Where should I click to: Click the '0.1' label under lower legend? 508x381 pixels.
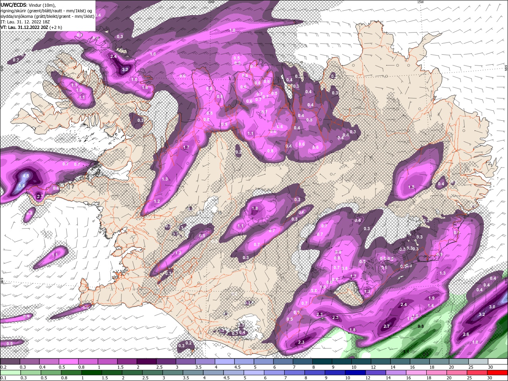click(3, 378)
